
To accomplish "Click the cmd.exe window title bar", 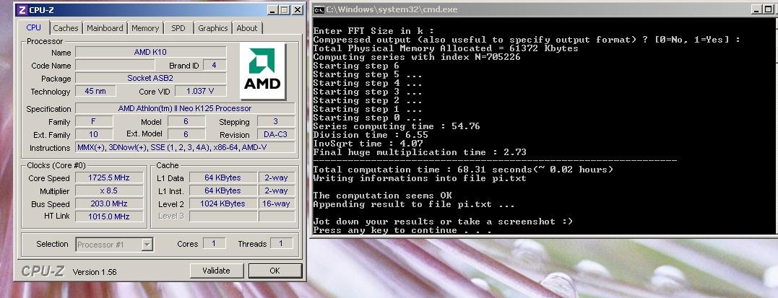I will pos(544,9).
